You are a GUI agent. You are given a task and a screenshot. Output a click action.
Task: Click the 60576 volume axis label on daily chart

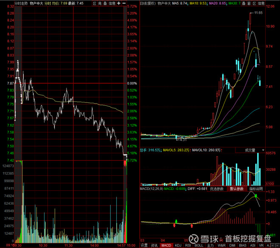(x=271, y=153)
